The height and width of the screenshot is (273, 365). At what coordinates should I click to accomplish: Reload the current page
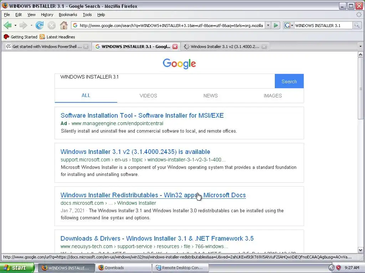point(40,25)
